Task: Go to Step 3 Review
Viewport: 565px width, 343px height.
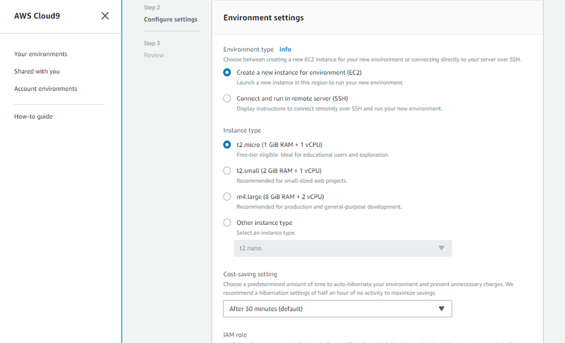Action: (154, 55)
